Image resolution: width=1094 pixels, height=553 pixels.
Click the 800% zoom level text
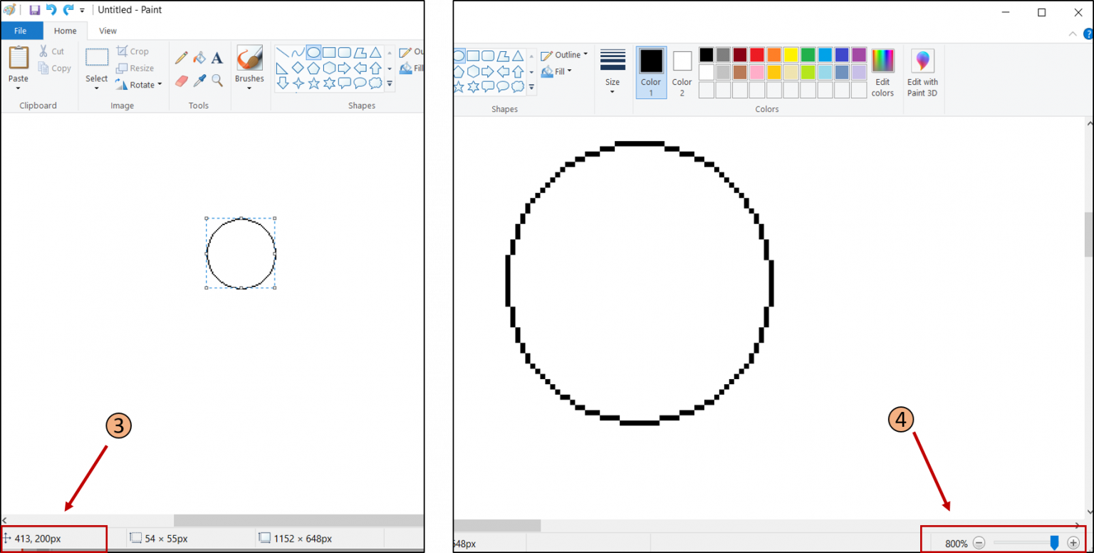[957, 544]
